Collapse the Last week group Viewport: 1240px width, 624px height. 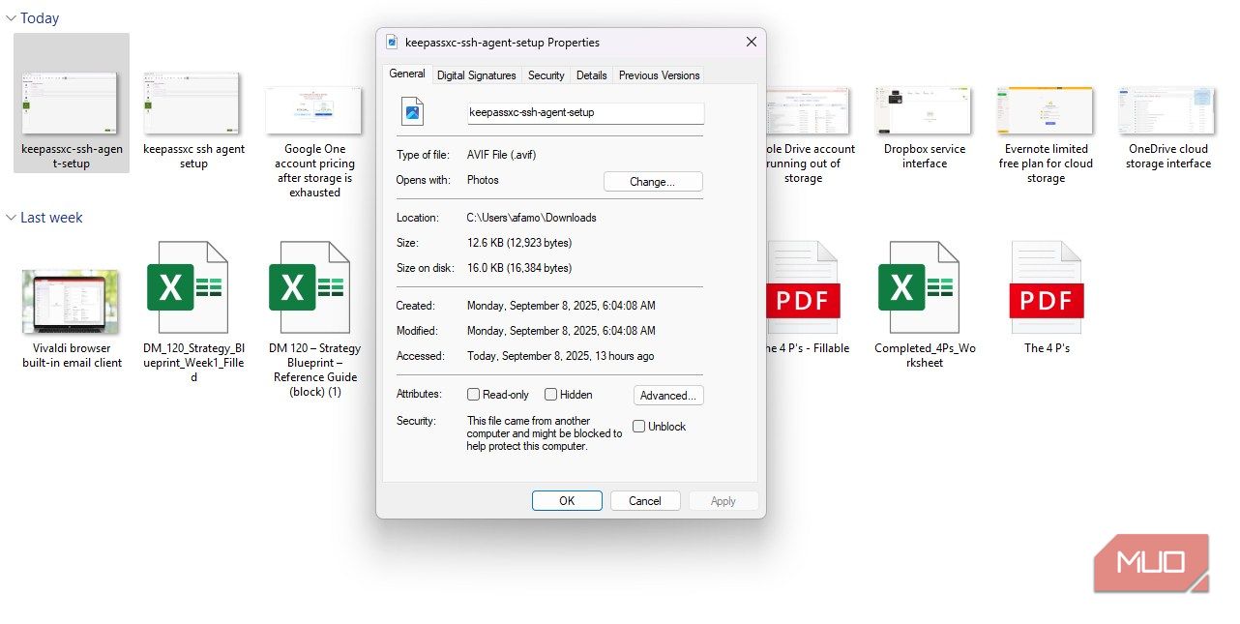(11, 218)
